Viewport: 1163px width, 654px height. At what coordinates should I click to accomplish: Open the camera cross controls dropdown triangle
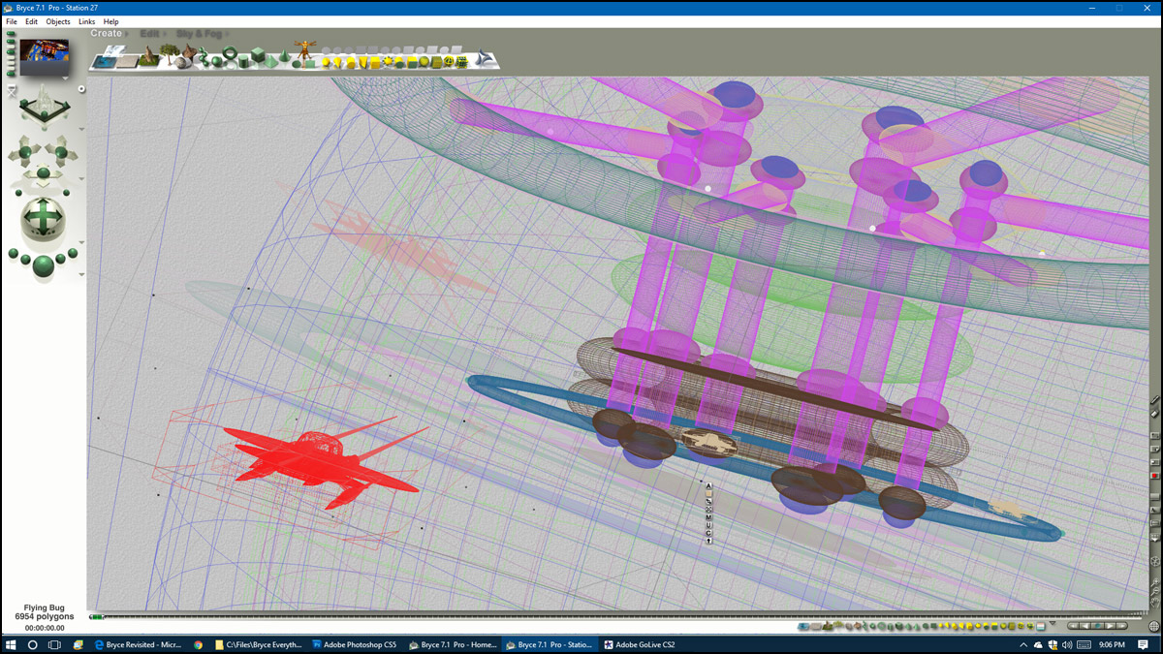81,181
